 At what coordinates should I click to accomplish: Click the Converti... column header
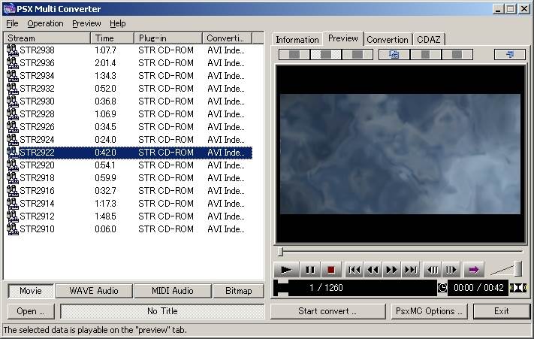(227, 38)
